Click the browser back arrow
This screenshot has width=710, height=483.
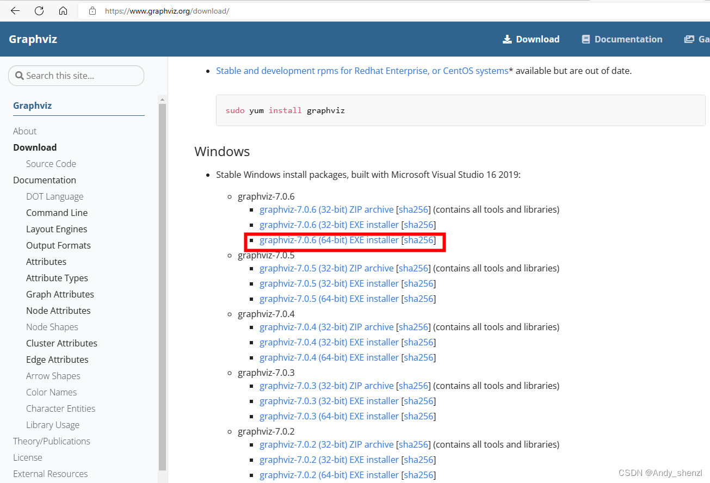(15, 10)
